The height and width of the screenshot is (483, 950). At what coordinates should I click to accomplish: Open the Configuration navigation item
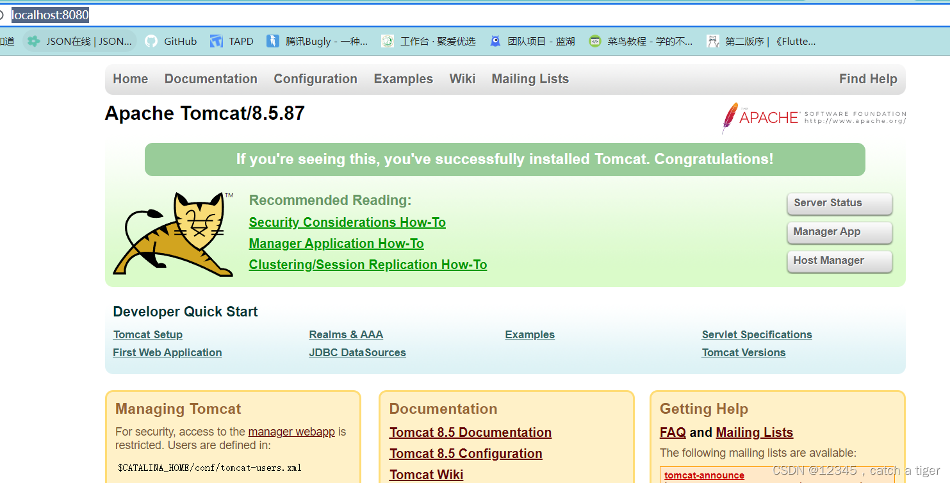[316, 79]
